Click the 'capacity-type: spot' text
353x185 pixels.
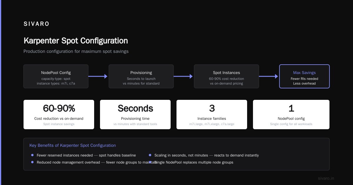(56, 79)
